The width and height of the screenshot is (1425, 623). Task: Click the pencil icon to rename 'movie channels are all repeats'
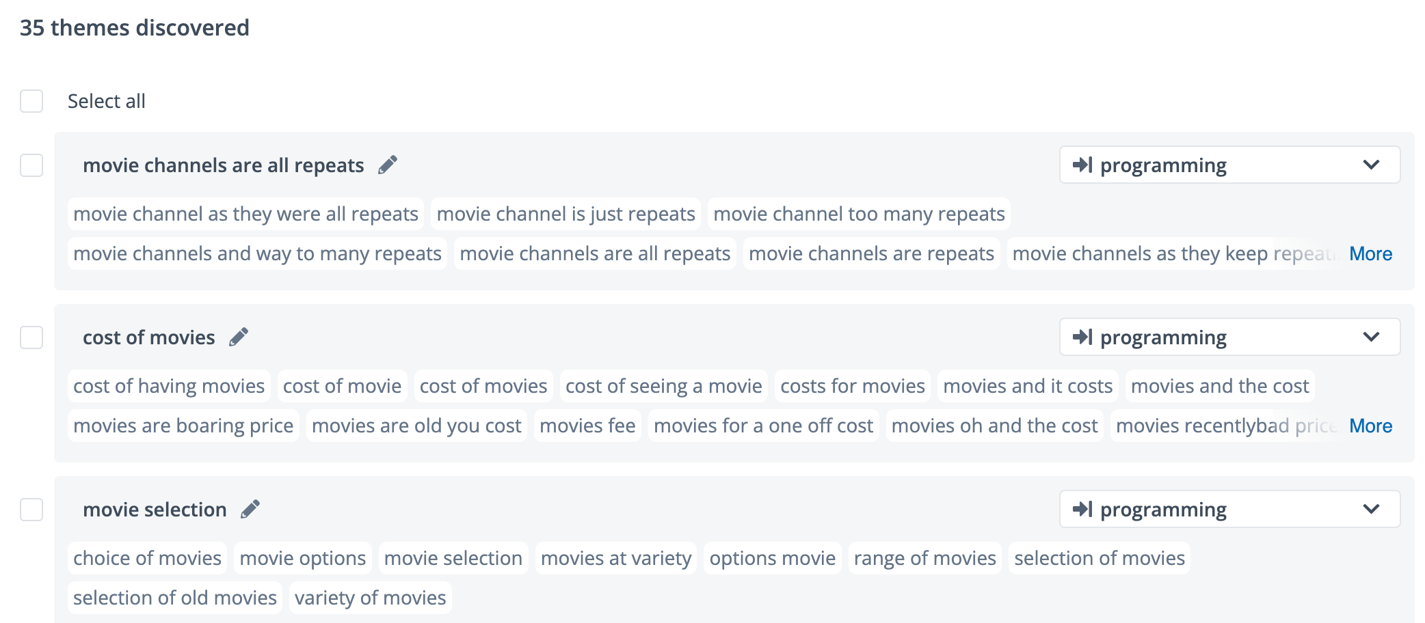(x=388, y=164)
